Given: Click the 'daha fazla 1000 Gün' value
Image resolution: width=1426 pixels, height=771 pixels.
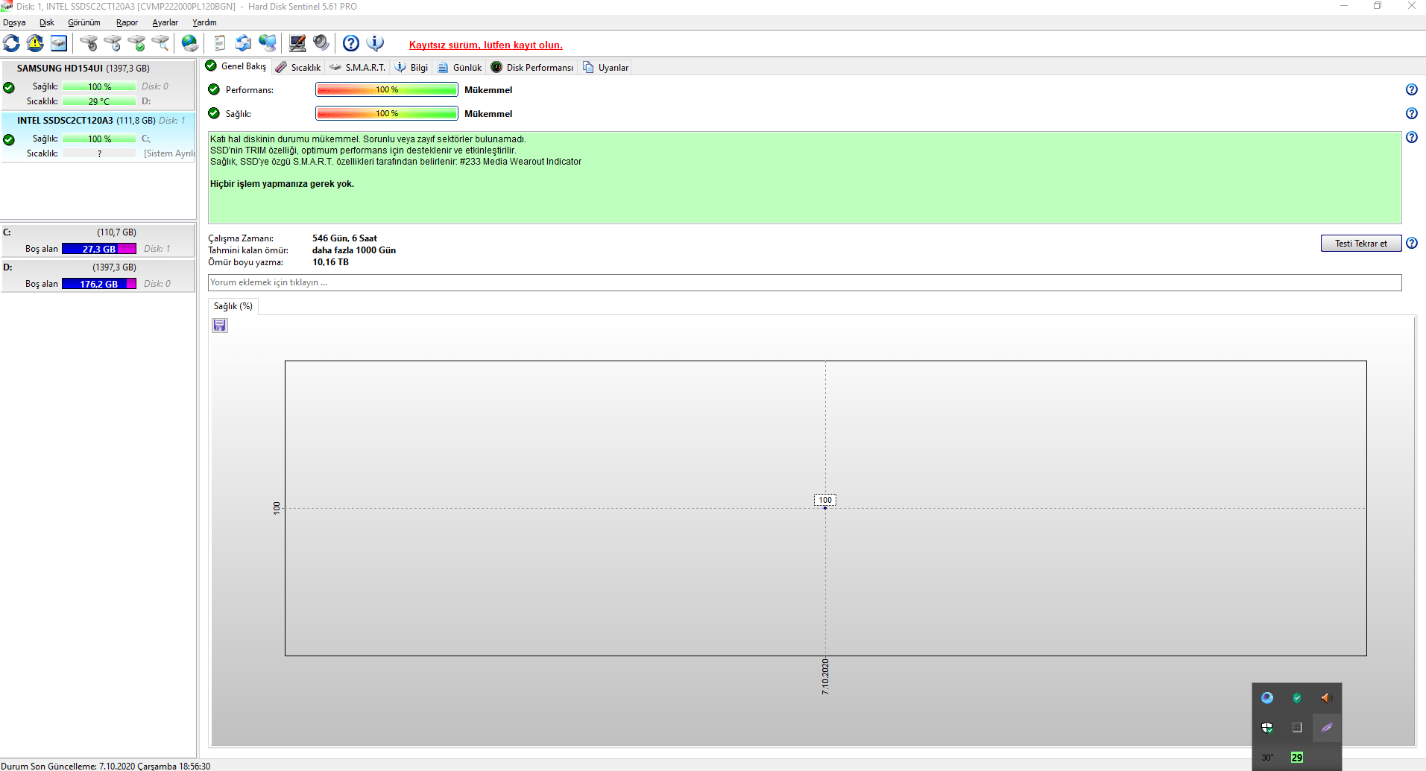Looking at the screenshot, I should 354,250.
